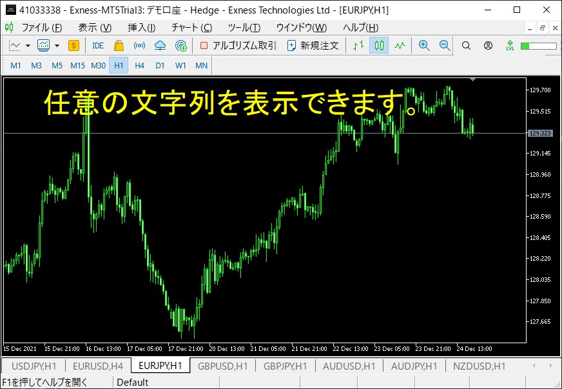Expand the line chart type dropdown arrow

[28, 46]
